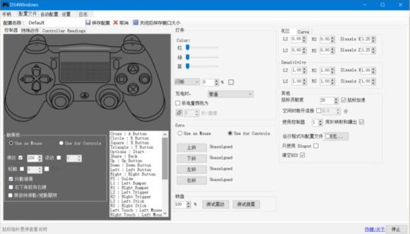
Task: Open the 手柄 controllers tab
Action: [7, 14]
